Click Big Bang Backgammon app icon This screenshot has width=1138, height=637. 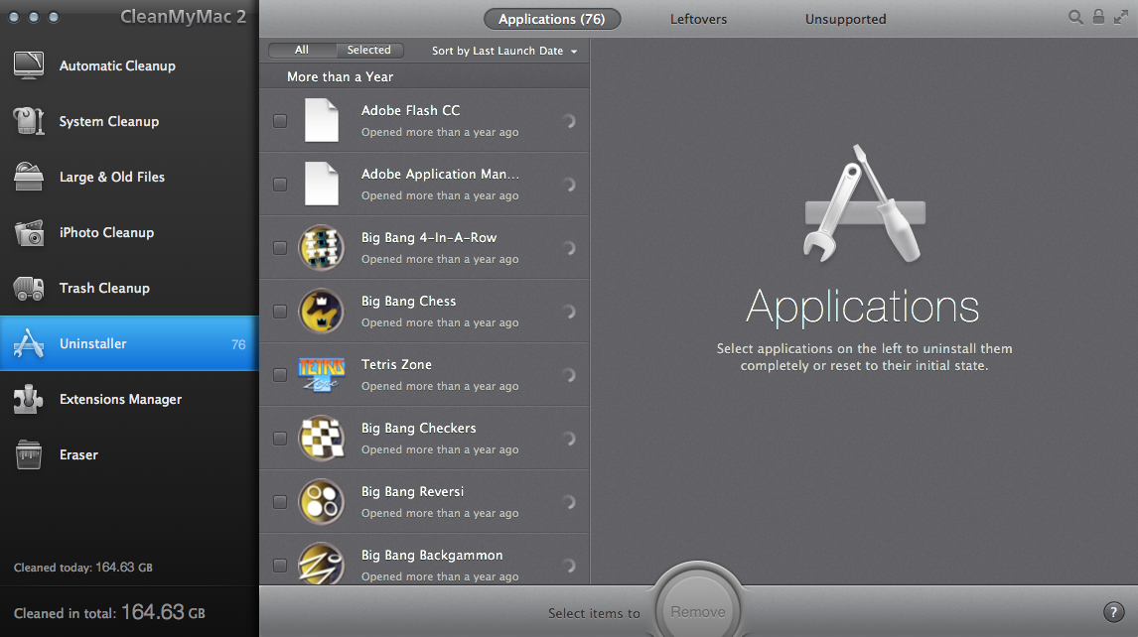322,564
